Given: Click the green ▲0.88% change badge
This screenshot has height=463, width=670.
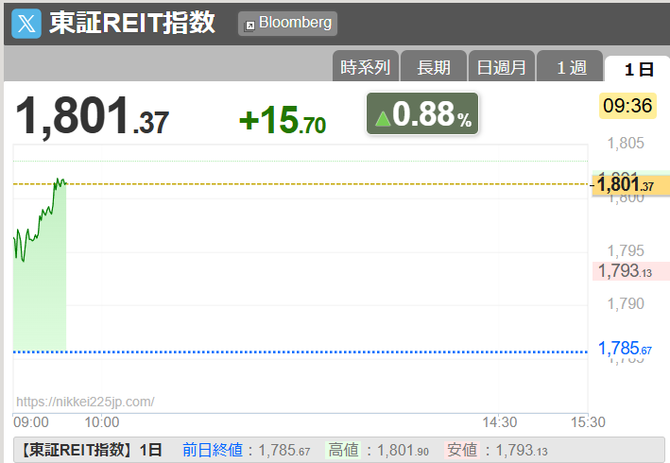Looking at the screenshot, I should click(x=422, y=113).
